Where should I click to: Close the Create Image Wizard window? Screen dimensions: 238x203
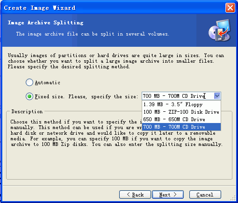(x=230, y=7)
